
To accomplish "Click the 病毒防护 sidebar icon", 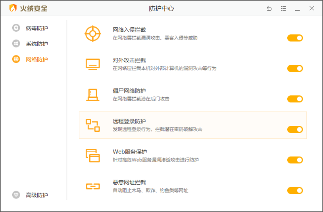I will (x=16, y=28).
